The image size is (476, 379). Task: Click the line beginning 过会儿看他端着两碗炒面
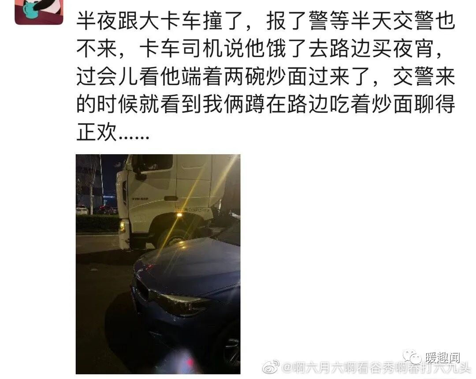point(266,77)
